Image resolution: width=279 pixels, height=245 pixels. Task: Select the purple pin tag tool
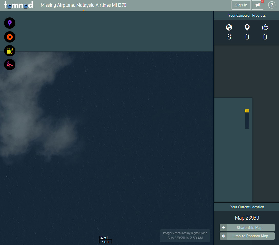click(x=10, y=23)
